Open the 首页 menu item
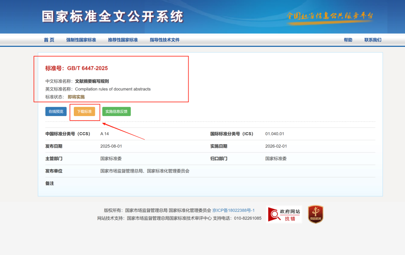The height and width of the screenshot is (255, 405). (49, 40)
